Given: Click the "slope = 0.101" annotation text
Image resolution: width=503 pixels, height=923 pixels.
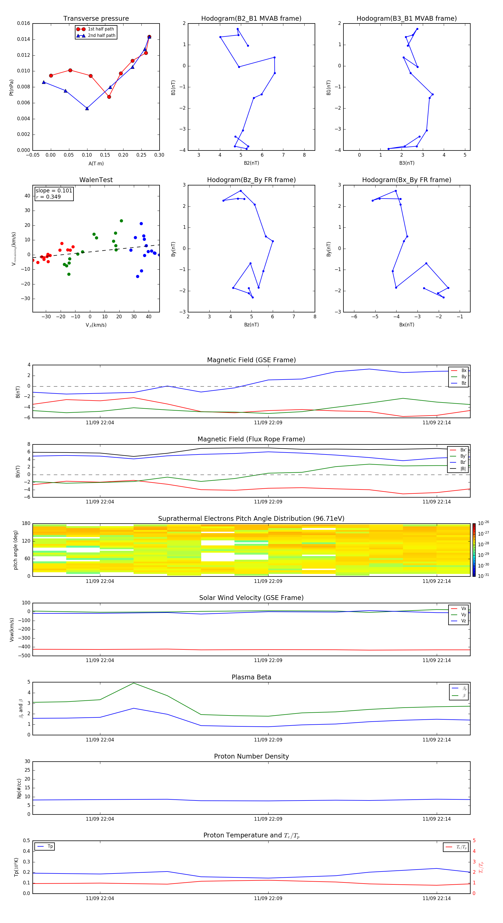Looking at the screenshot, I should [x=54, y=191].
